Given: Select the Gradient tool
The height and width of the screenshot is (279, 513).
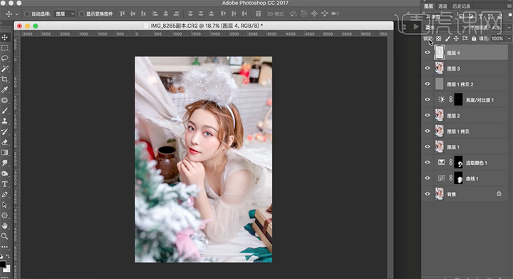Looking at the screenshot, I should pos(4,153).
